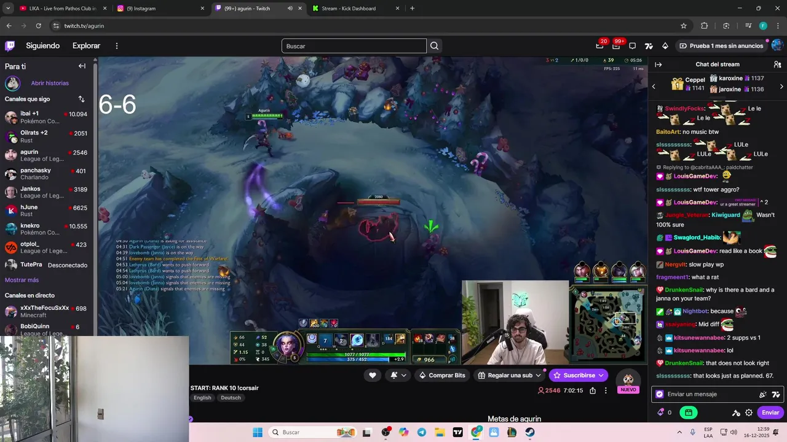
Task: Bookmark this page with the star icon
Action: pos(684,26)
